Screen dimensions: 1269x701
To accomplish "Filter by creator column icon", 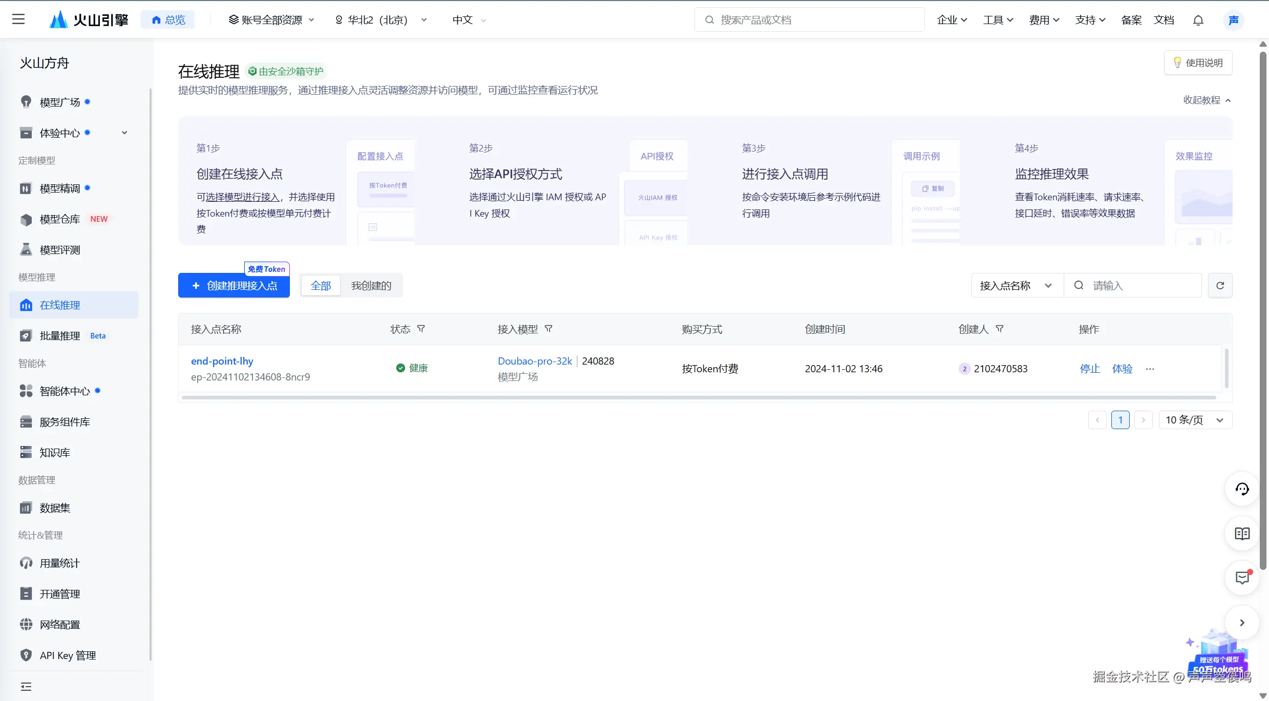I will click(1000, 329).
